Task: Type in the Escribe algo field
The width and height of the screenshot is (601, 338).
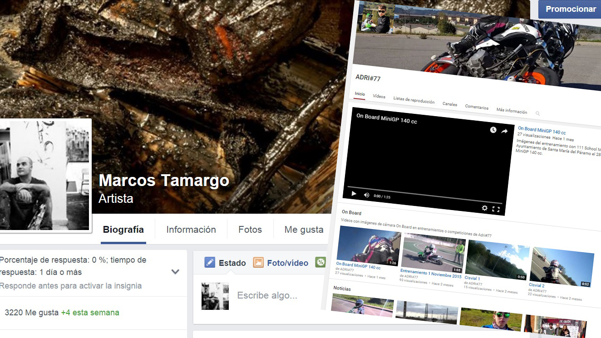Action: (x=267, y=296)
